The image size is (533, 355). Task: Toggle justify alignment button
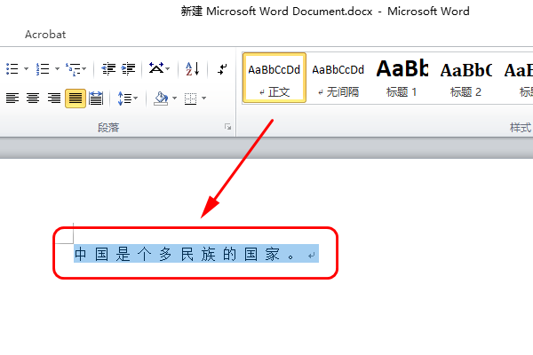pos(76,99)
